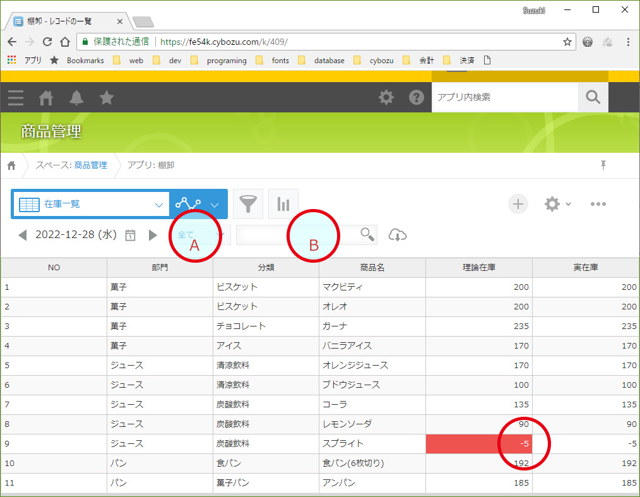The image size is (640, 497).
Task: Open the programing bookmarks folder
Action: click(x=218, y=61)
